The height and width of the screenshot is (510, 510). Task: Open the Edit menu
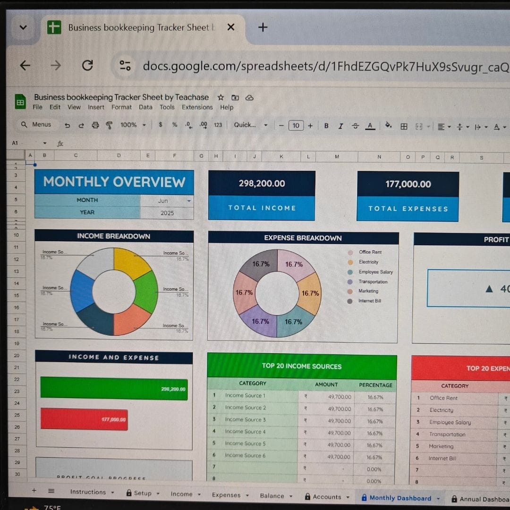55,107
